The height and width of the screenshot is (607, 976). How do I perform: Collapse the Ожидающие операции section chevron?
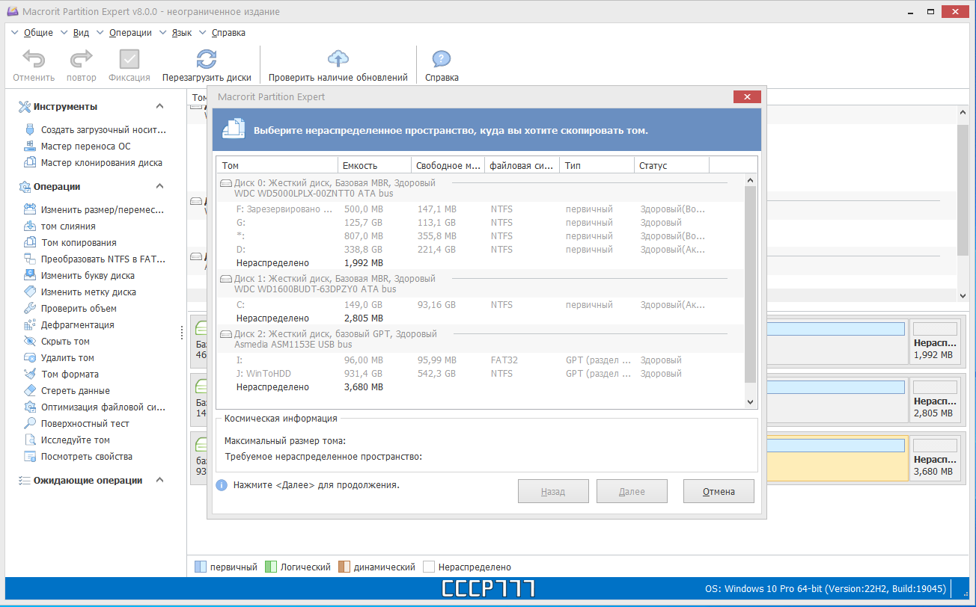point(159,481)
